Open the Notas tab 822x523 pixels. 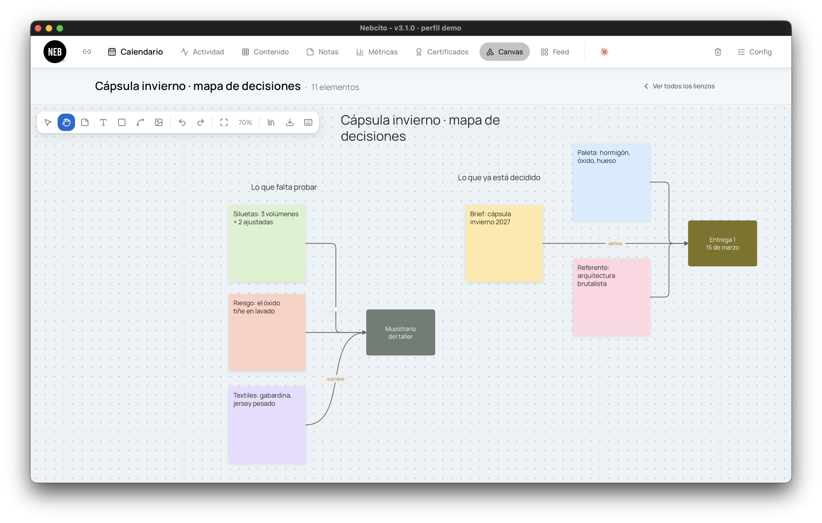[323, 52]
